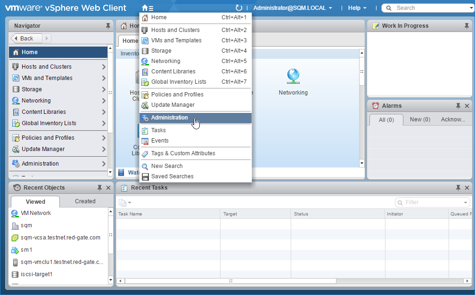Click the Content Libraries icon in Navigator
The height and width of the screenshot is (295, 475).
tap(15, 112)
